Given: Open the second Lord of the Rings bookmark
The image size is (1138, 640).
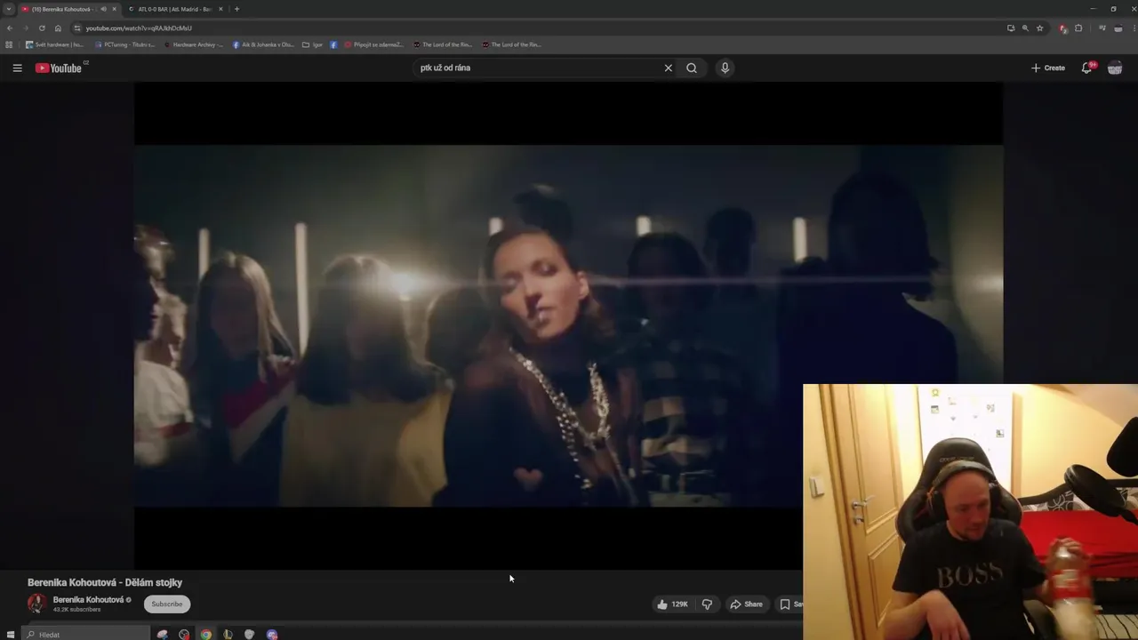Looking at the screenshot, I should pos(511,44).
